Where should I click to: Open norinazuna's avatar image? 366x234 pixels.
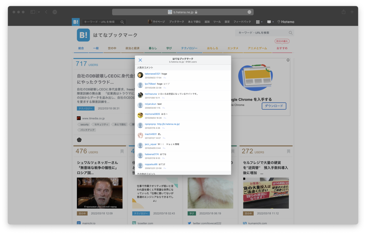(140, 95)
